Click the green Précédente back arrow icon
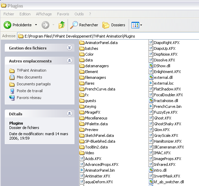 8,25
